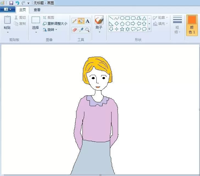Choose the Right triangle shape
The image size is (200, 176).
111,24
